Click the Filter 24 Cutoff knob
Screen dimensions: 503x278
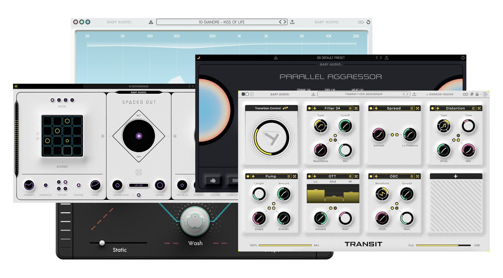tap(345, 126)
